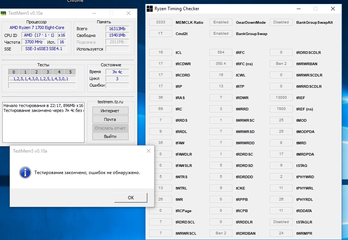This screenshot has height=240, width=348.
Task: Click the Ryzen Timing Checker title icon
Action: pyautogui.click(x=150, y=9)
